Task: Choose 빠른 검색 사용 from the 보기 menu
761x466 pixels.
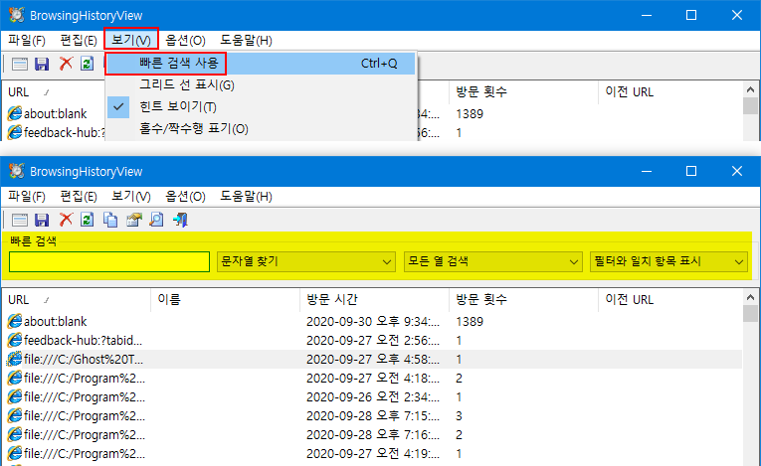Action: [261, 64]
